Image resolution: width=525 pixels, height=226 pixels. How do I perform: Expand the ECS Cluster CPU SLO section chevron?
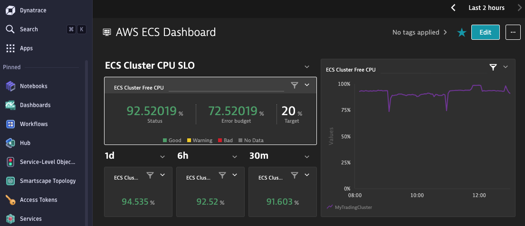point(307,66)
